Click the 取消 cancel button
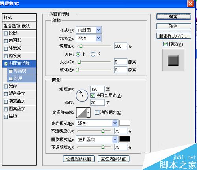The width and height of the screenshot is (197, 170). pyautogui.click(x=173, y=26)
